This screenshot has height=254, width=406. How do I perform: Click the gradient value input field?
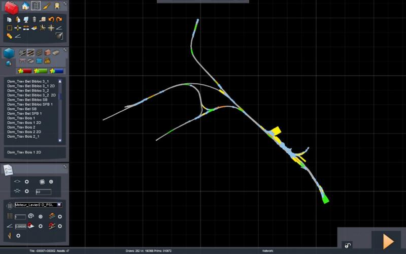click(x=20, y=226)
